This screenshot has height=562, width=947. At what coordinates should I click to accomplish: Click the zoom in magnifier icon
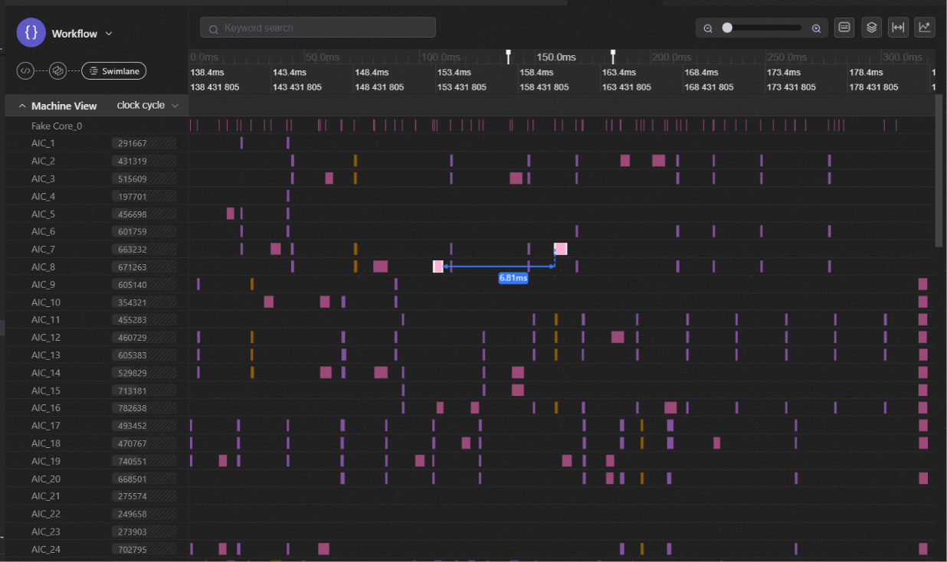click(816, 28)
